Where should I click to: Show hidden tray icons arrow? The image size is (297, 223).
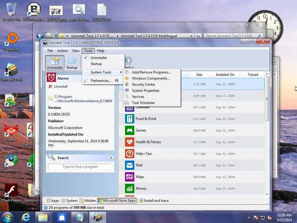pos(249,217)
